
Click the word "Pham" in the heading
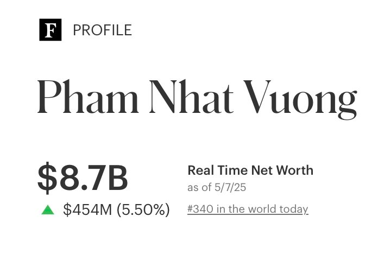click(88, 97)
